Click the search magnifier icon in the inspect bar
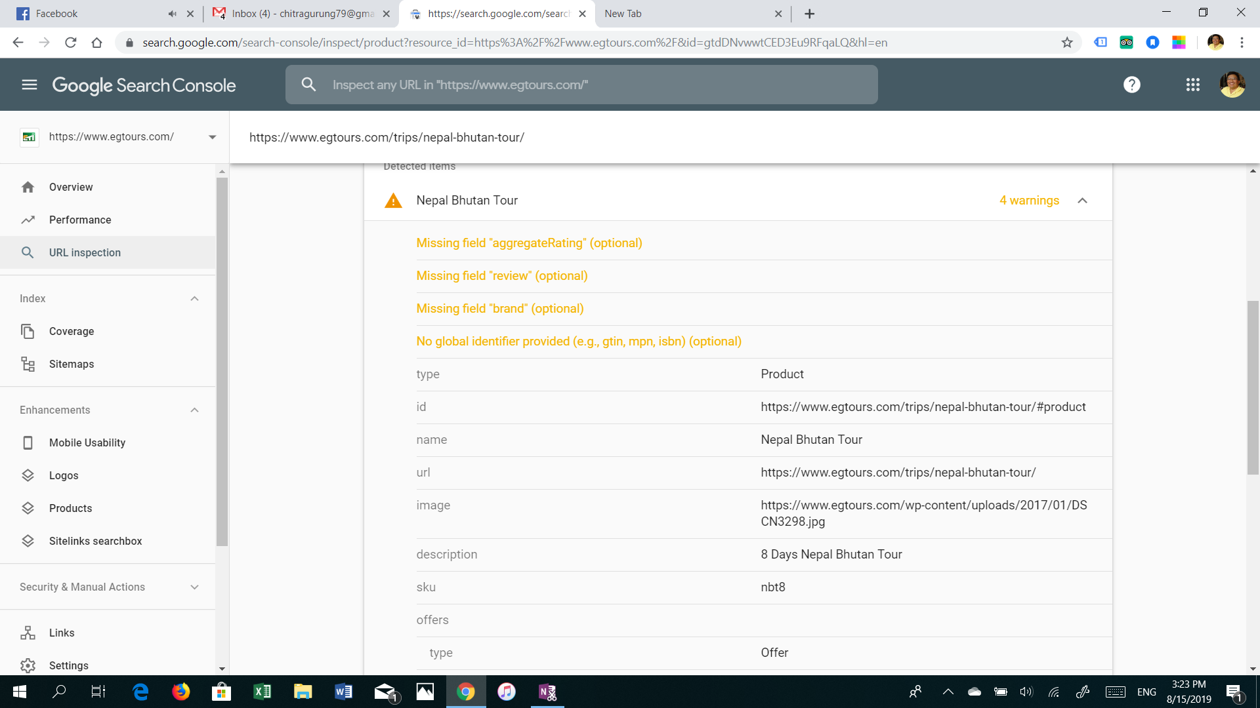The height and width of the screenshot is (708, 1260). (308, 85)
